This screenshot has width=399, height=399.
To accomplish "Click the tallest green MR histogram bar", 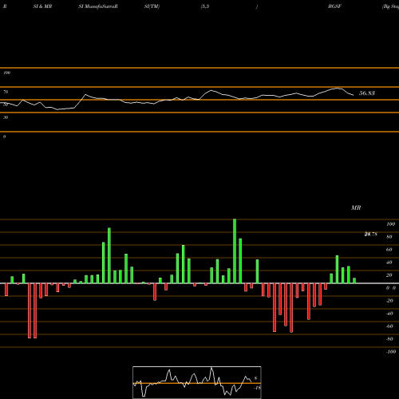I will coord(235,251).
